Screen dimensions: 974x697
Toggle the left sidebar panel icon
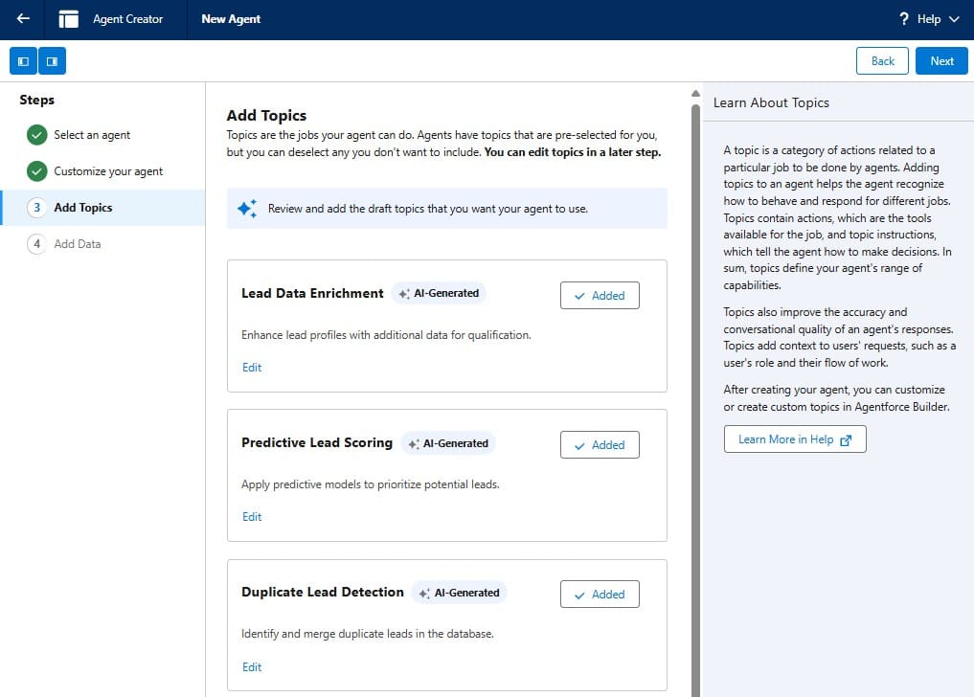click(x=23, y=61)
